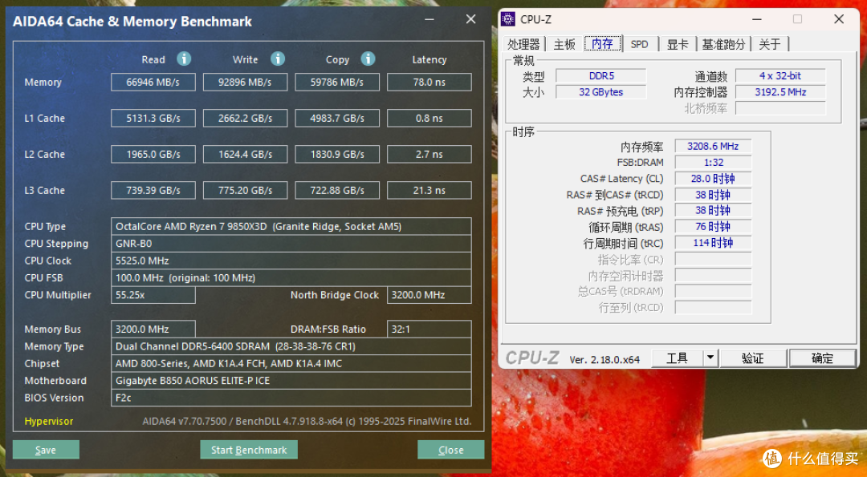Click the L3 Cache copy value 722.88 GB/s
This screenshot has height=477, width=867.
[337, 191]
